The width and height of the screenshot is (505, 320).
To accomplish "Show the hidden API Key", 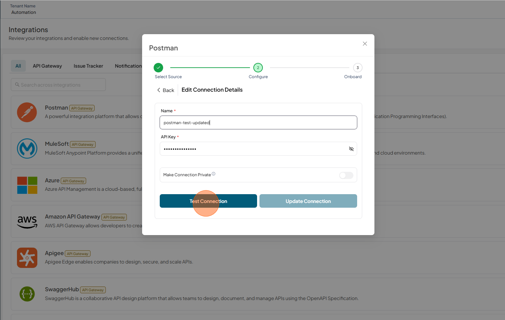I will pos(351,149).
